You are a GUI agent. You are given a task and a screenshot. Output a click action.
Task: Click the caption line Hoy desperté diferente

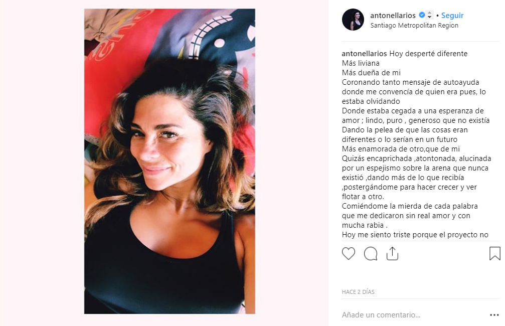[x=428, y=54]
